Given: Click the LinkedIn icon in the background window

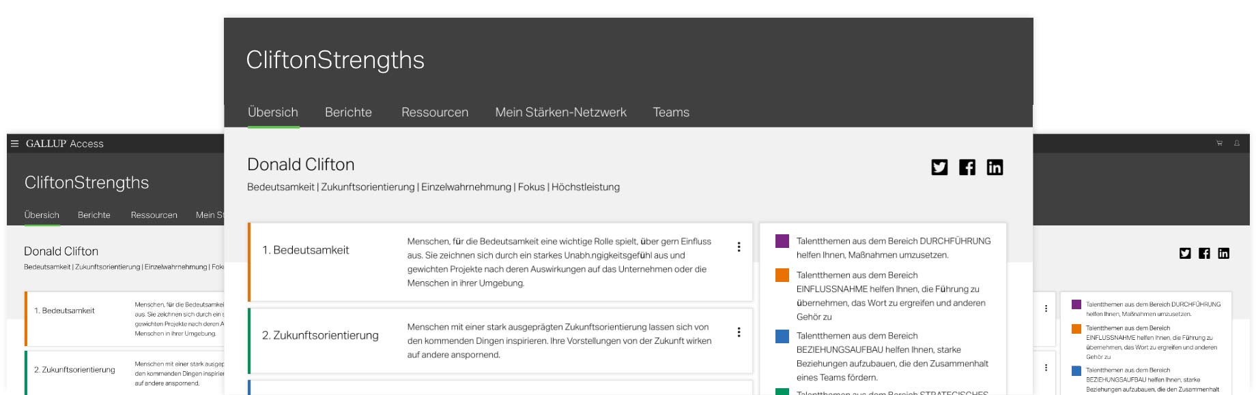Looking at the screenshot, I should click(x=1223, y=253).
